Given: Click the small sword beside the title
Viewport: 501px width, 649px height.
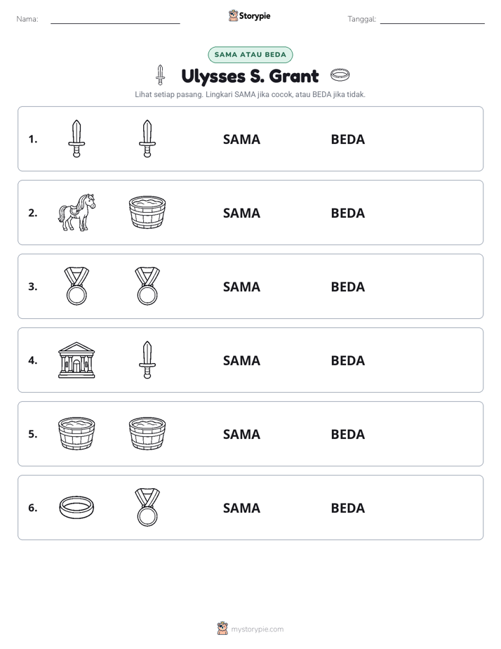Looking at the screenshot, I should click(161, 75).
